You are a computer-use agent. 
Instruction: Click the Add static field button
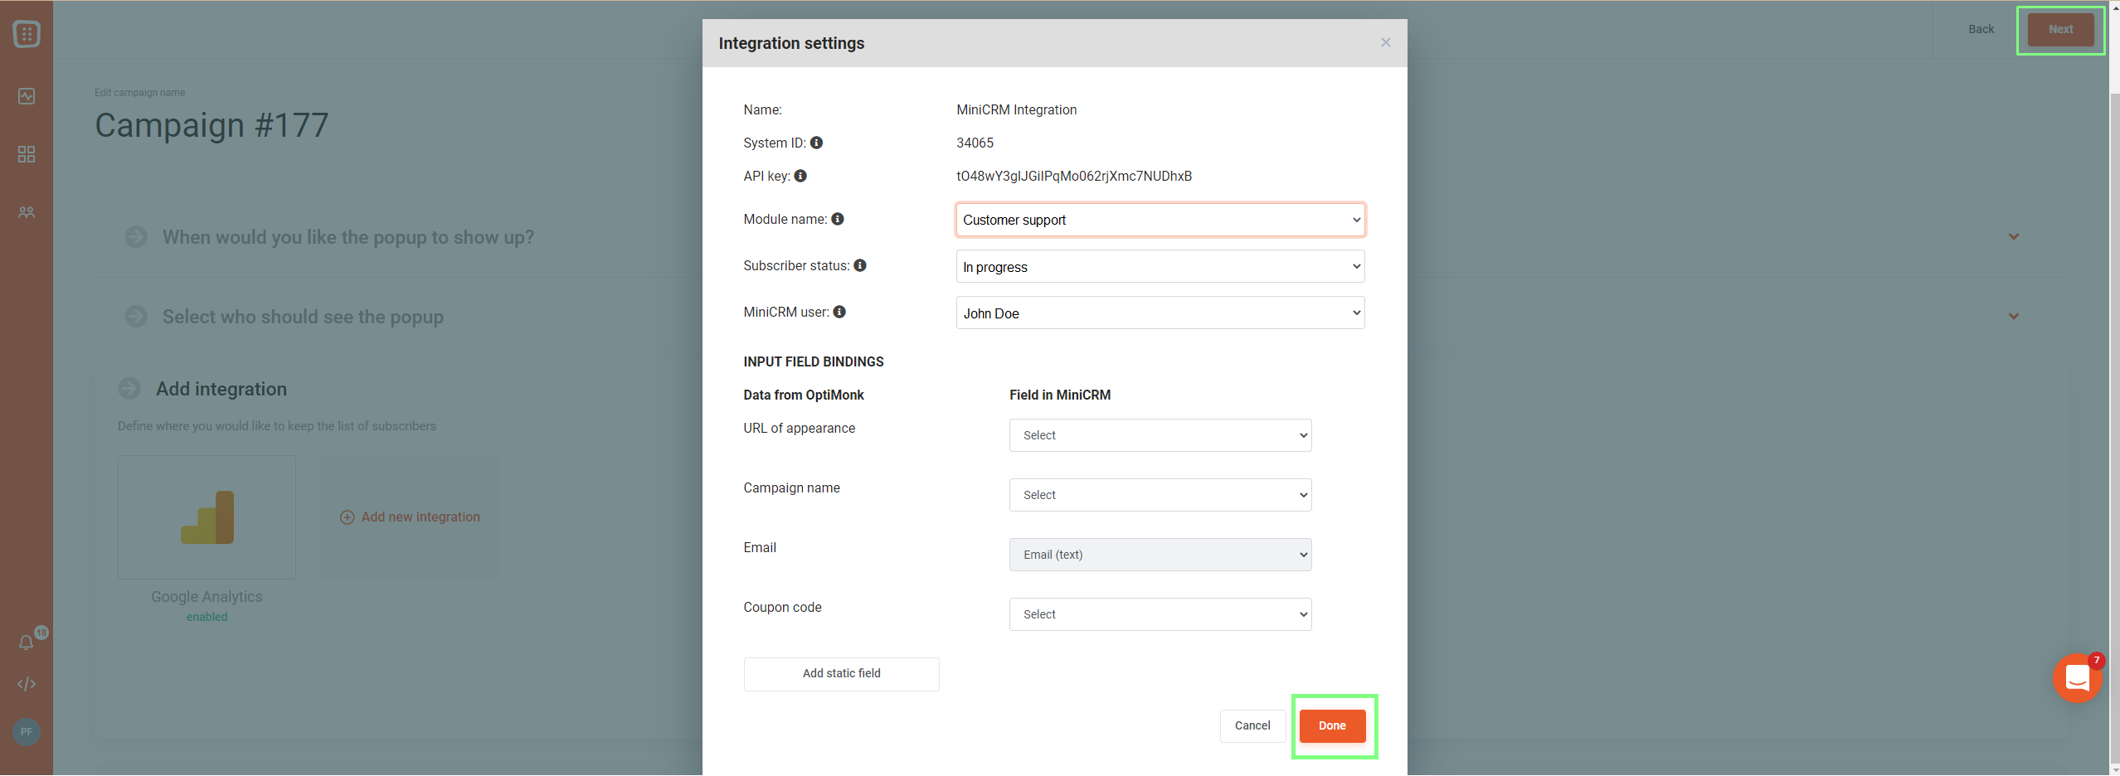842,674
